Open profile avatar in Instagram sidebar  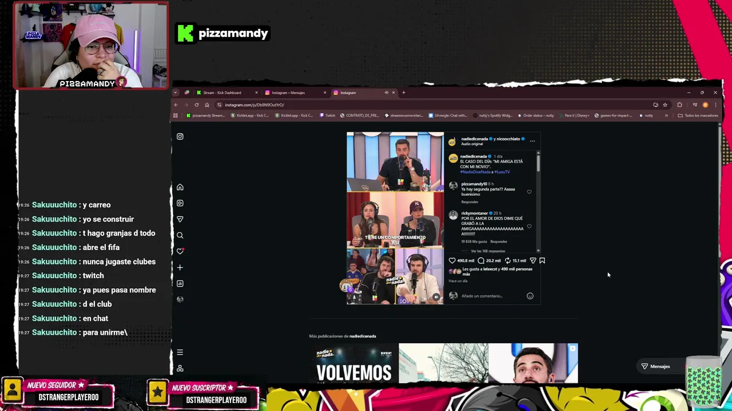(x=180, y=299)
